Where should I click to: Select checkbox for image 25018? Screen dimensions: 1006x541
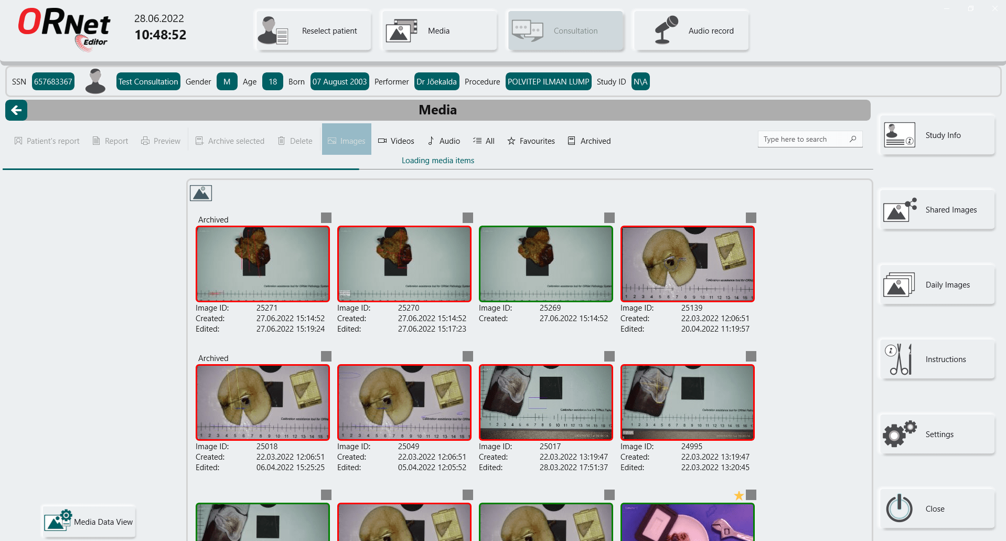[326, 356]
